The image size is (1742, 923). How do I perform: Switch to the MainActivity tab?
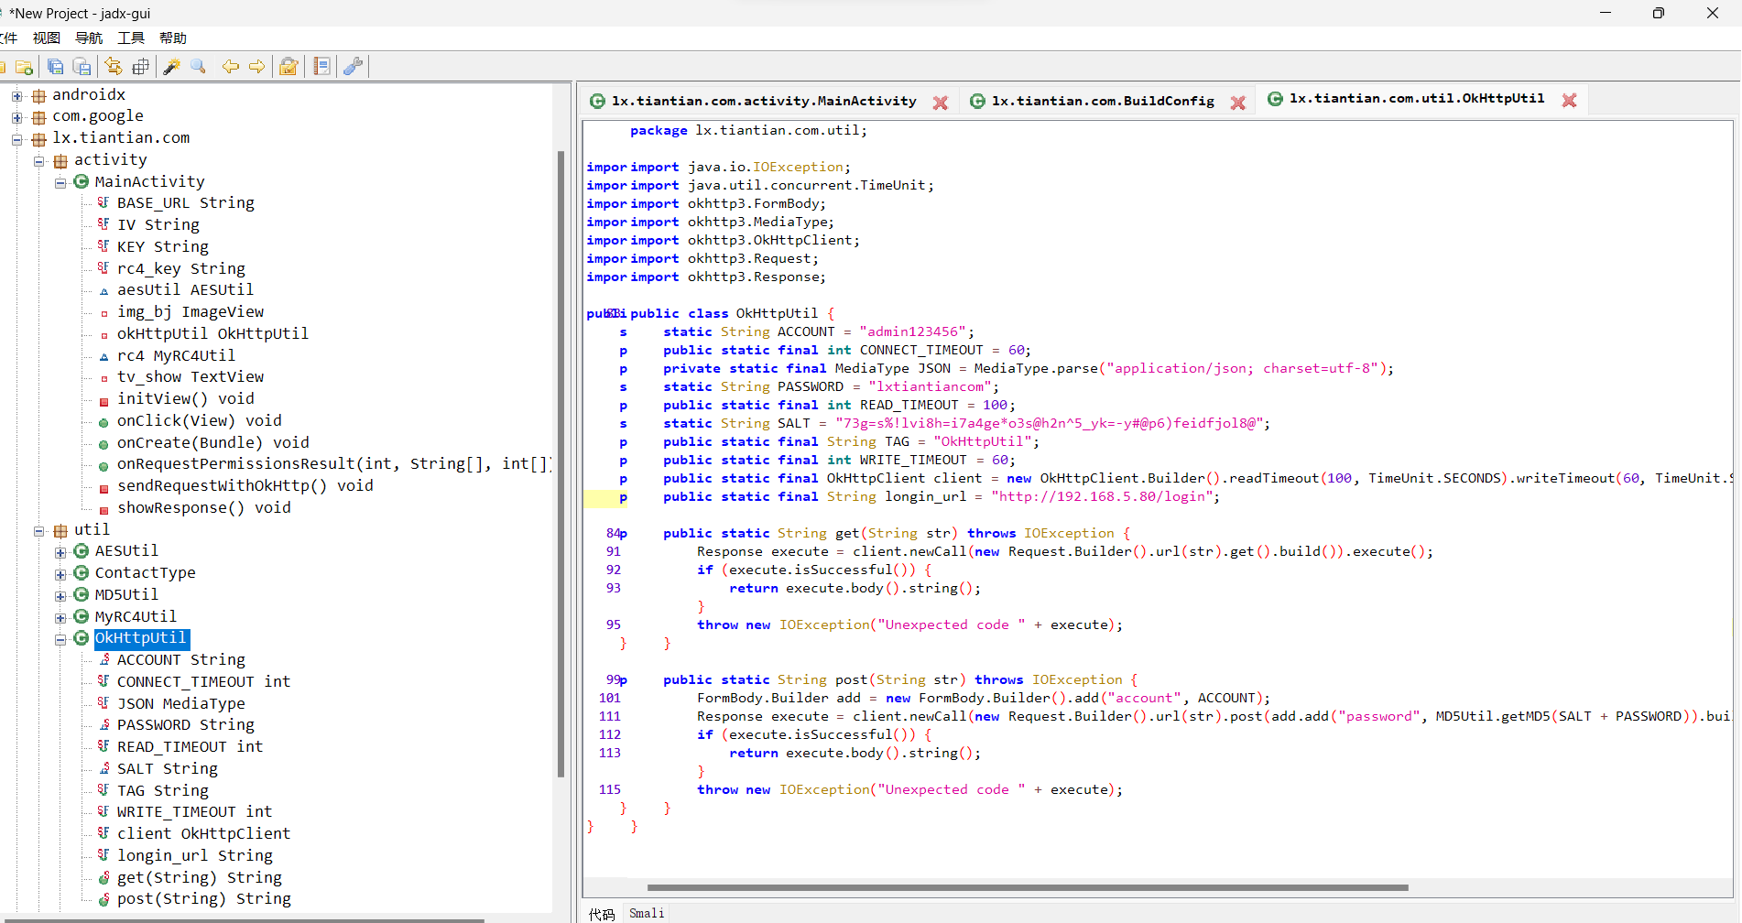tap(764, 101)
